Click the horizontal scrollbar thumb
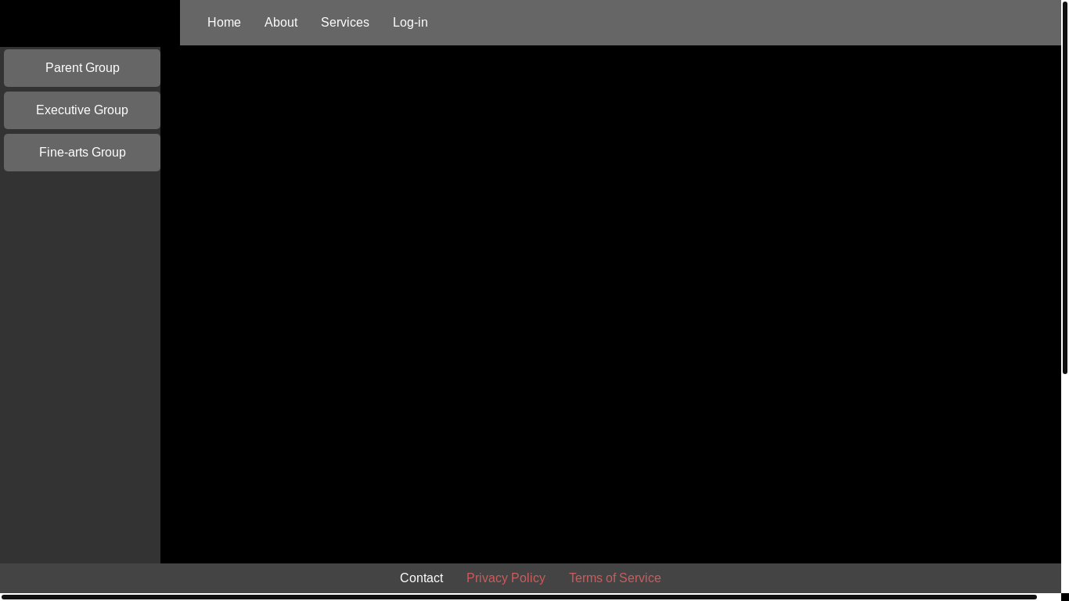This screenshot has width=1069, height=601. coord(518,597)
